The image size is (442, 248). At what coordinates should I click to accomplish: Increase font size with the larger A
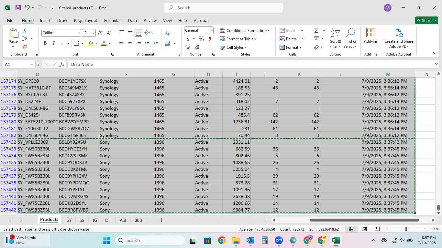[100, 33]
